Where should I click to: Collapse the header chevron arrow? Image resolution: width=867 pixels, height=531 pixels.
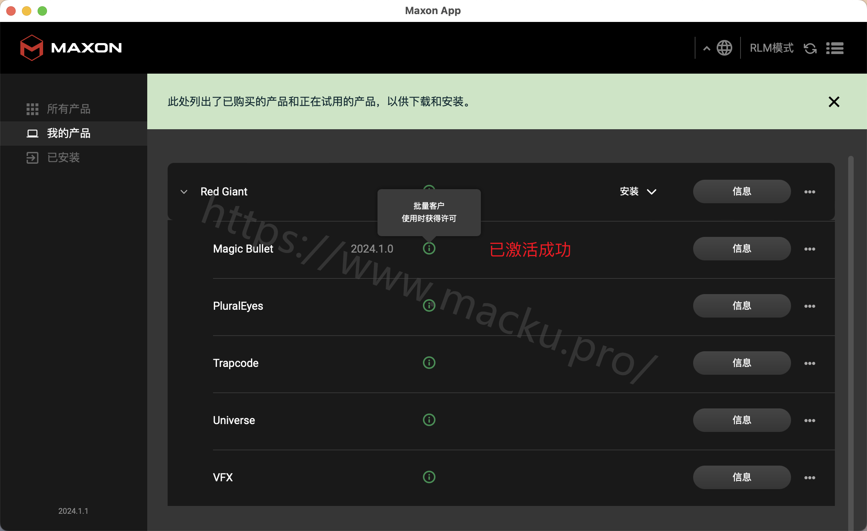[706, 49]
